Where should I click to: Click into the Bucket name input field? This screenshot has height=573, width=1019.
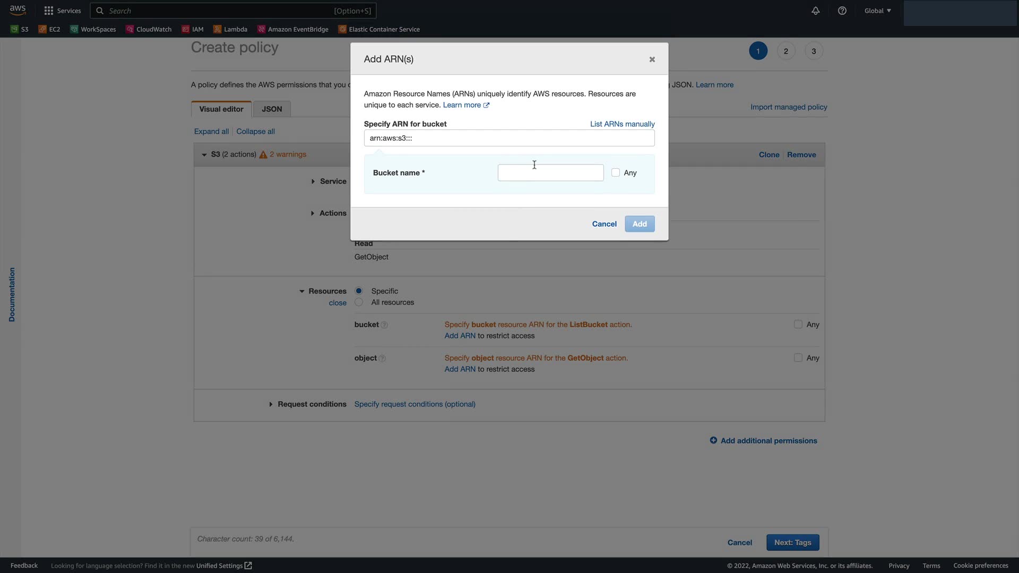pos(550,173)
